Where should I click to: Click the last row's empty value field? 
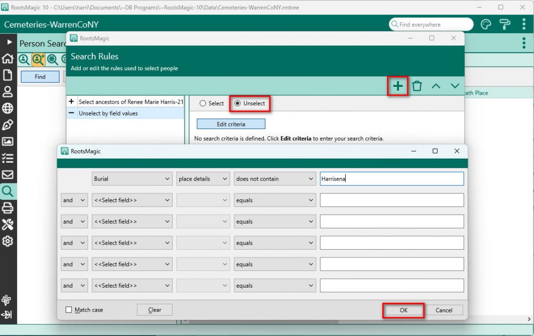click(392, 286)
